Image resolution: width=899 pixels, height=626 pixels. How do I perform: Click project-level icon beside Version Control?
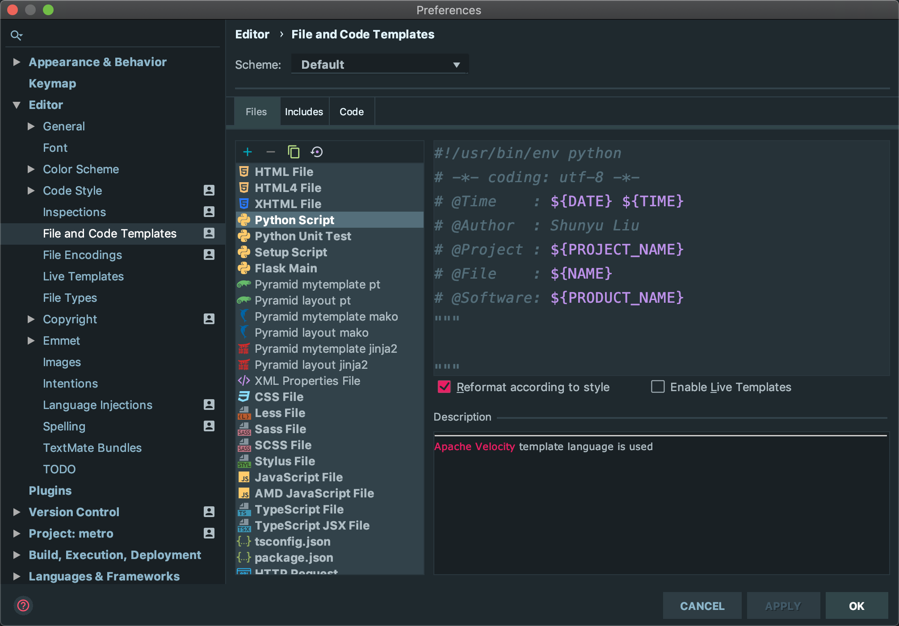point(209,512)
